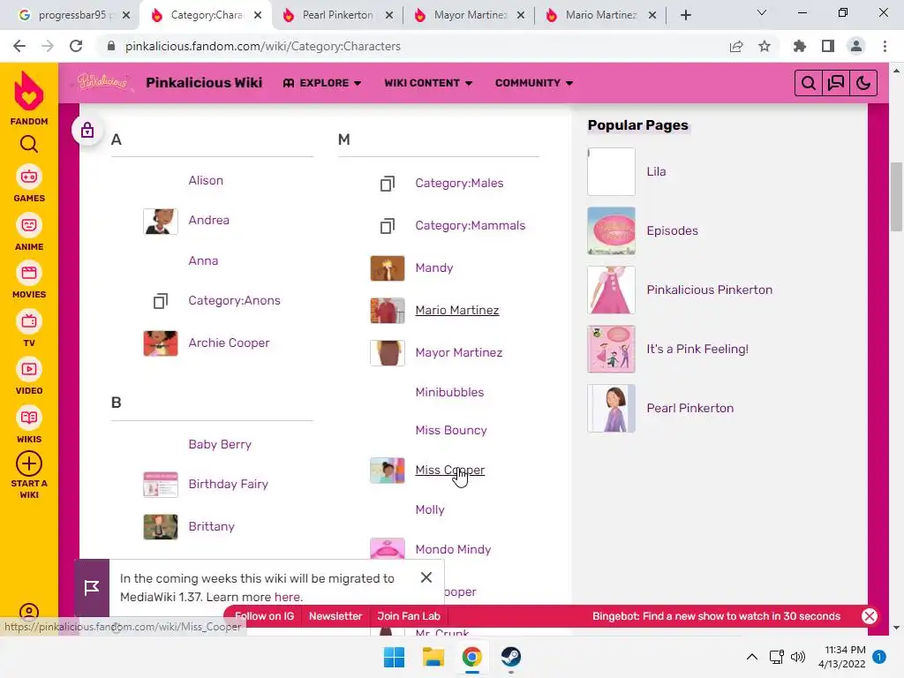Go back to previous page

tap(19, 46)
